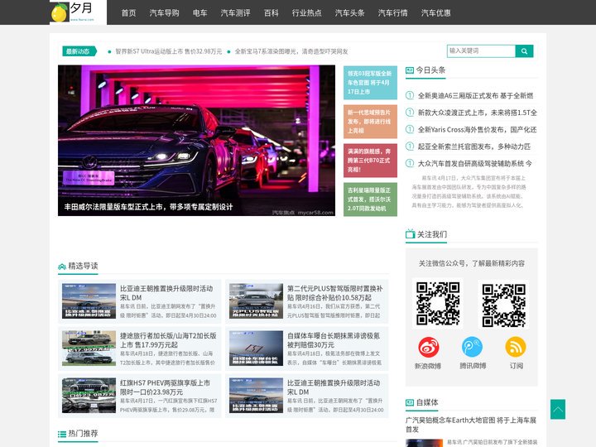Open article 捷途旅行者加长版/山海T2加长版上市
The image size is (596, 447).
tap(168, 340)
